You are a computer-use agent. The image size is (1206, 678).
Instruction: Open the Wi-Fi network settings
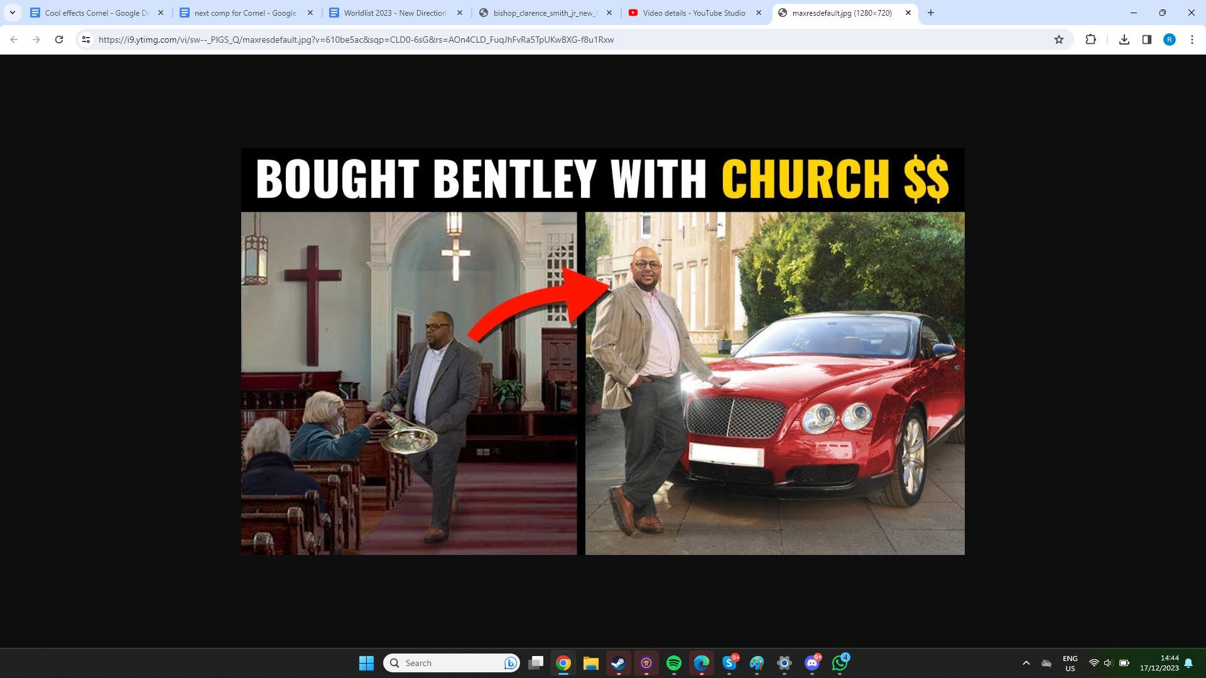(1094, 663)
